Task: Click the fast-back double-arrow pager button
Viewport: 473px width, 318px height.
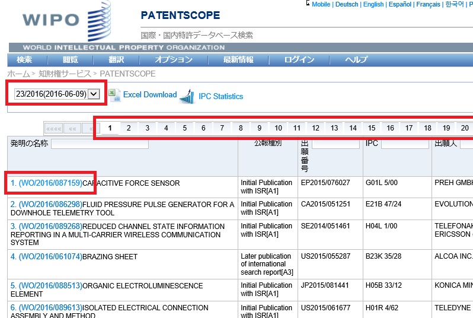Action: point(72,129)
